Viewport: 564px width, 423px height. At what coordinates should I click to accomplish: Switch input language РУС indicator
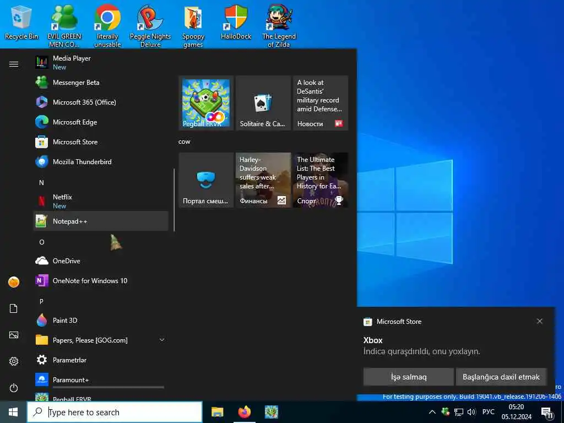[488, 412]
